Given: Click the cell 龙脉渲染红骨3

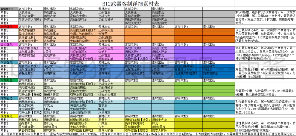Looking at the screenshot, I should 137,73.
